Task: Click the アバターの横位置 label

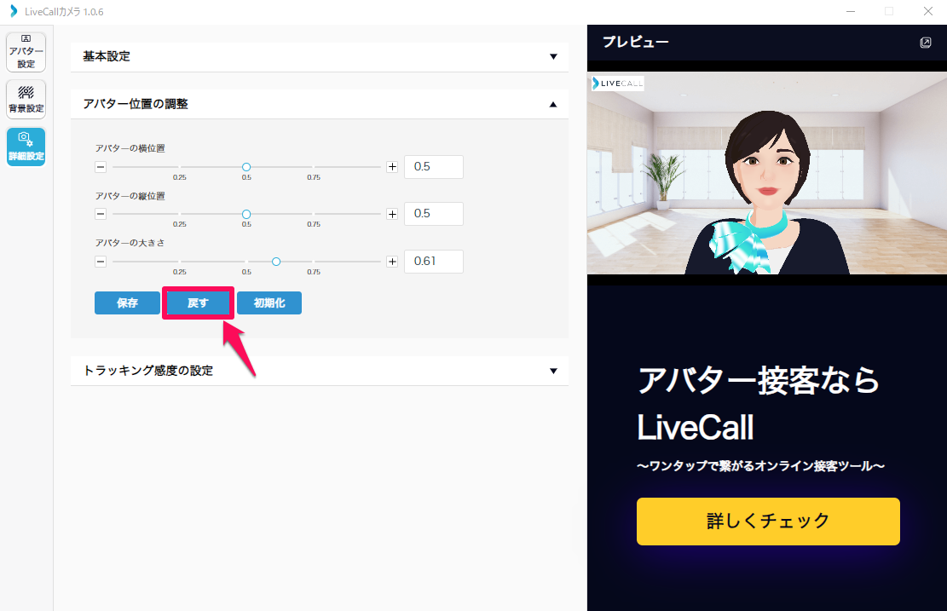Action: tap(130, 148)
